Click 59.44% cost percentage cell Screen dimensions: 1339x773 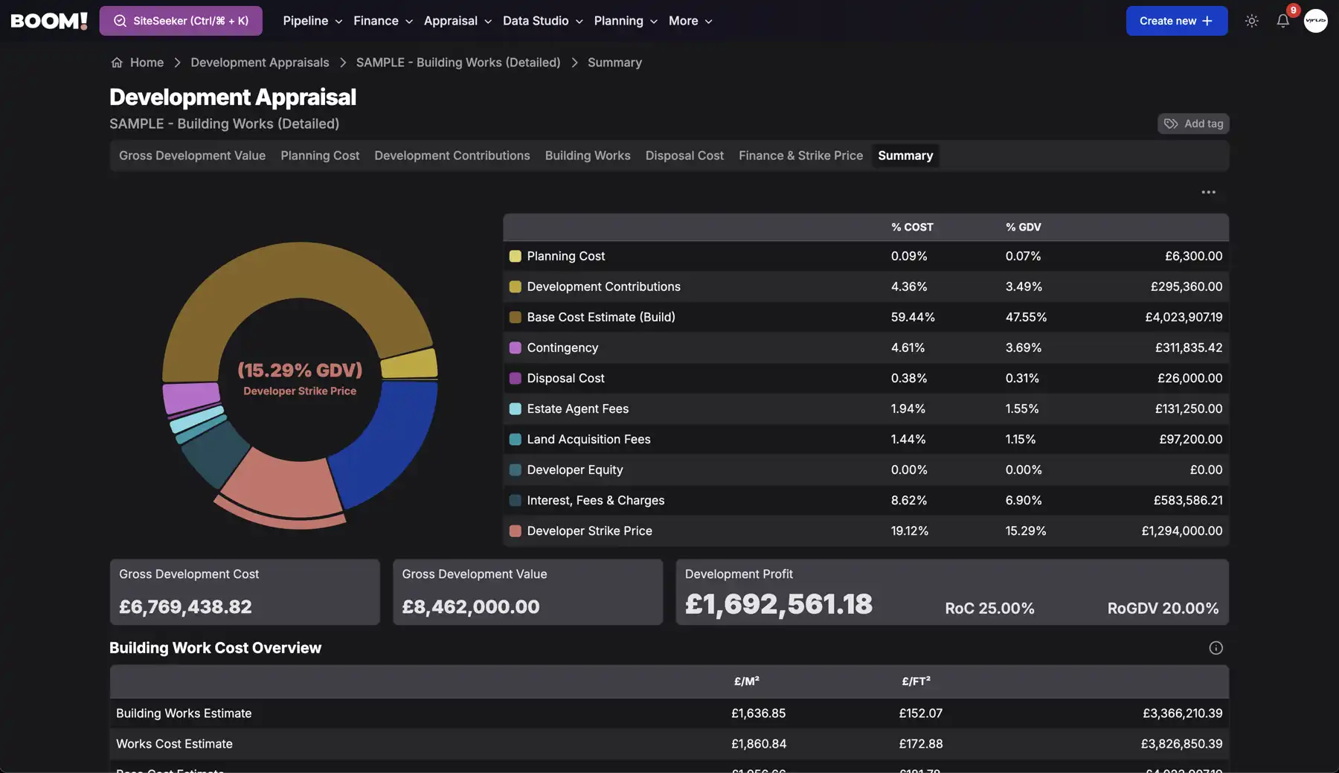913,317
